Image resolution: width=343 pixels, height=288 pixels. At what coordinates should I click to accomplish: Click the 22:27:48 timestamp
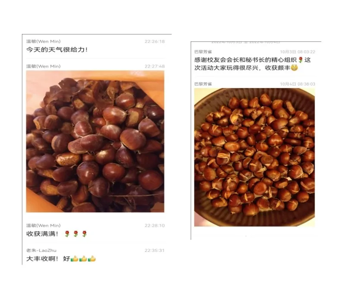(x=154, y=66)
